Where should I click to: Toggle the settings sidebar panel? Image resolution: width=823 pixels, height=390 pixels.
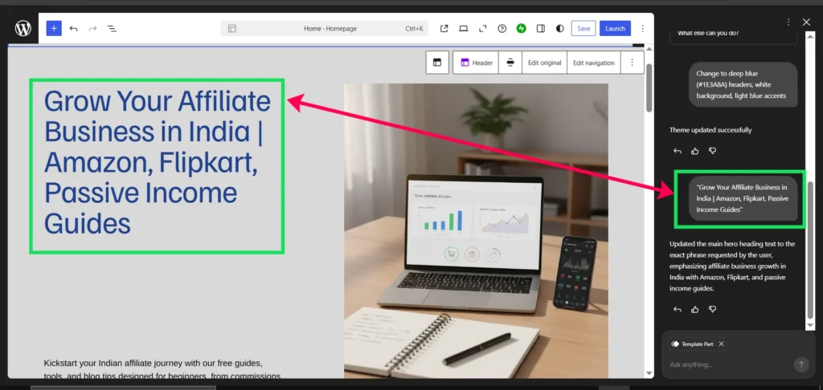541,28
